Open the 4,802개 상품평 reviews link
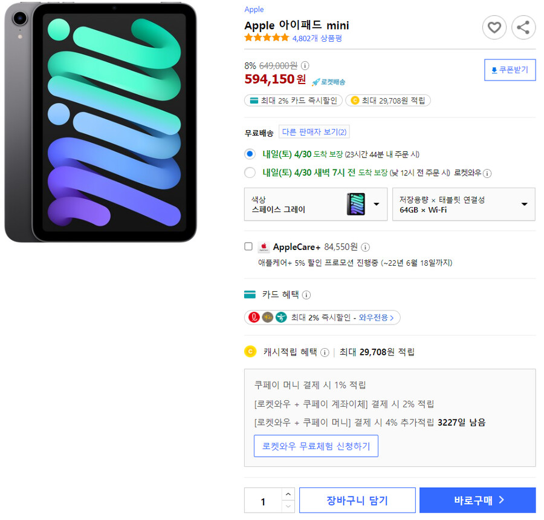544x520 pixels. 316,38
